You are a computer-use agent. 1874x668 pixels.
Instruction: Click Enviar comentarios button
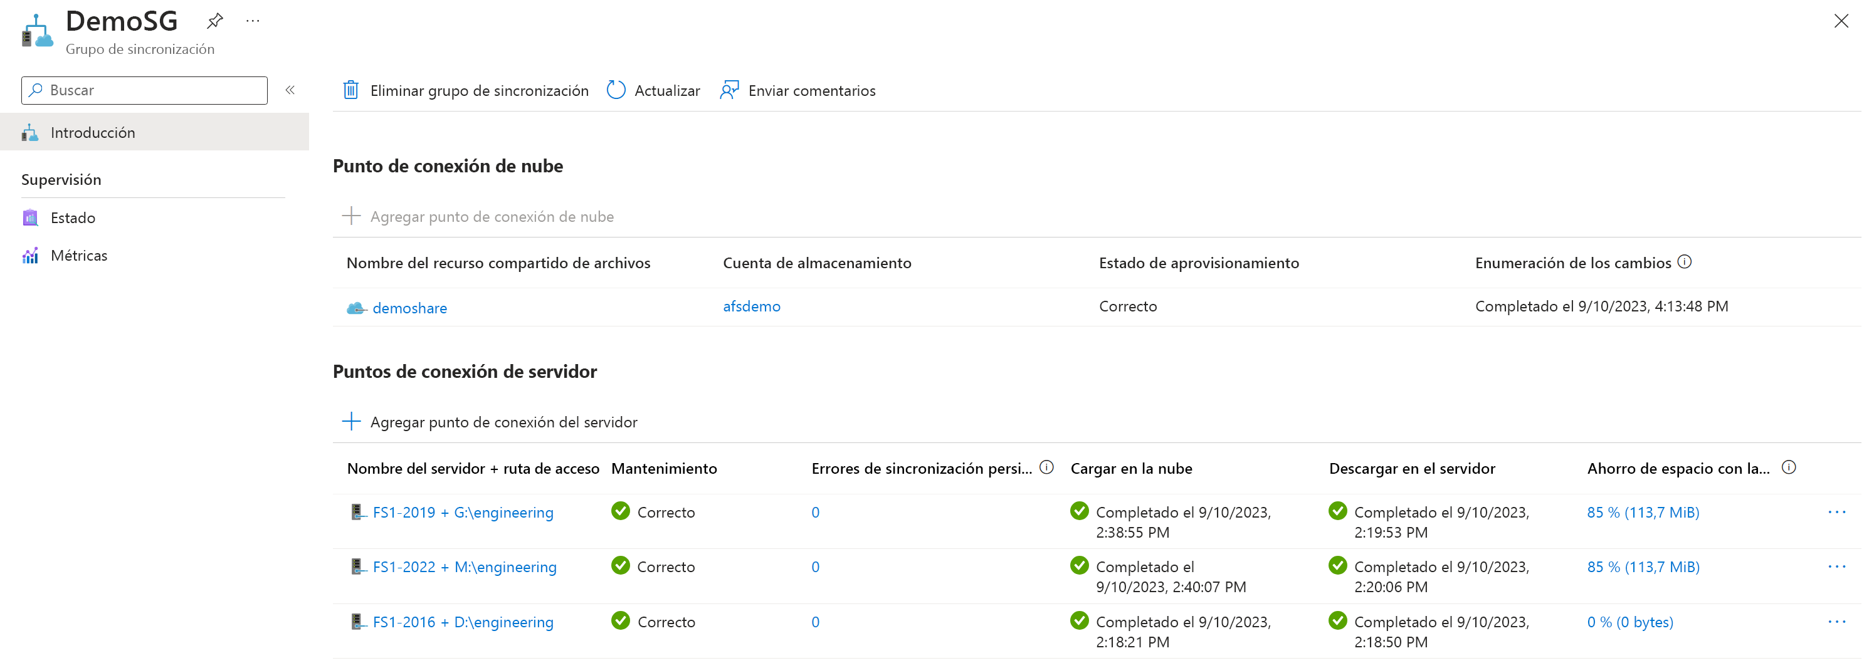[798, 90]
